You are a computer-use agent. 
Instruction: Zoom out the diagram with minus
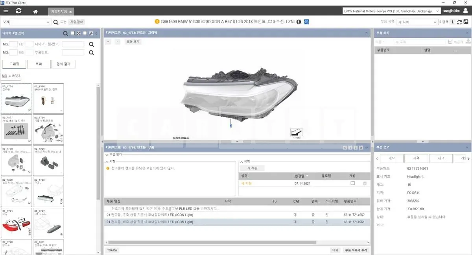pos(117,42)
